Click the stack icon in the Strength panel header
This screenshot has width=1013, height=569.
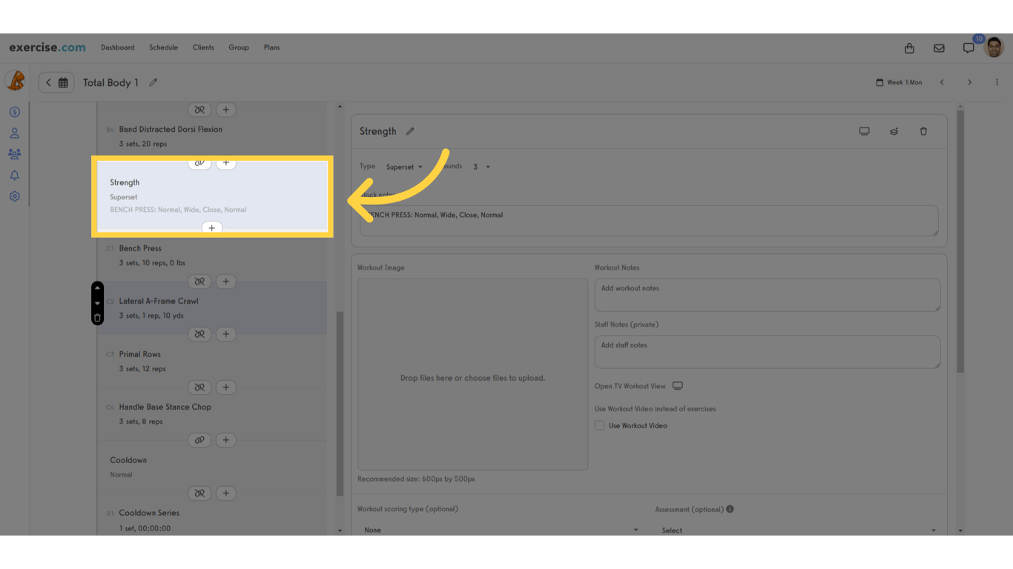[894, 131]
